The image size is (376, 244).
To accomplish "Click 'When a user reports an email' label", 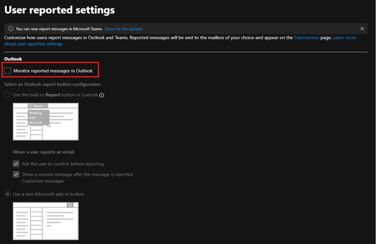I will click(x=43, y=152).
